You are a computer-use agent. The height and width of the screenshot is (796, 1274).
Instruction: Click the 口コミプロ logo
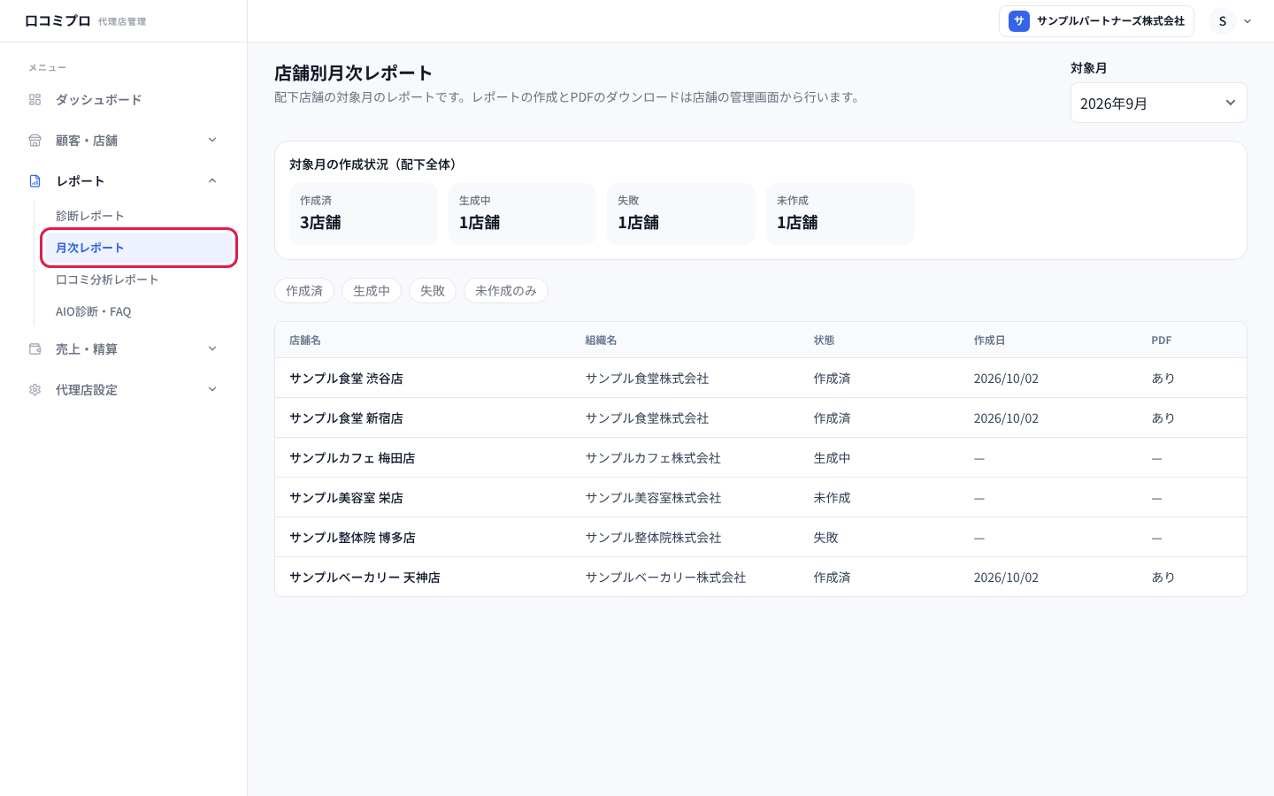click(58, 20)
